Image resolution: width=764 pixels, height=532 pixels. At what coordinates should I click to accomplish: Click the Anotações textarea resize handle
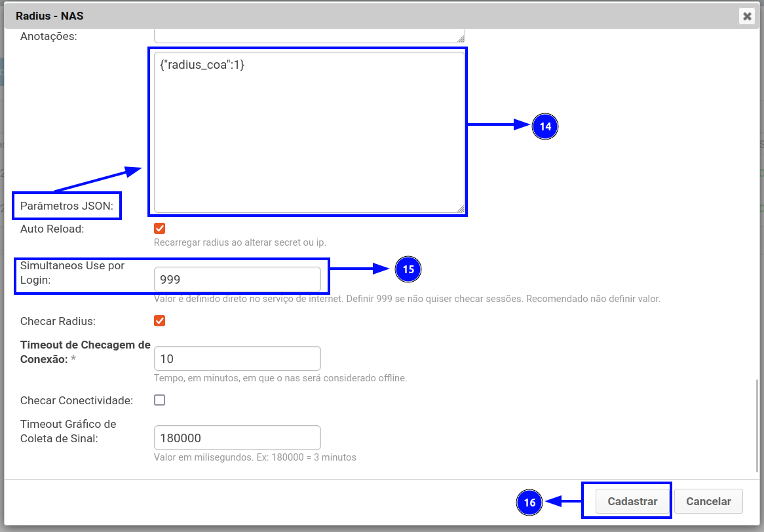461,39
